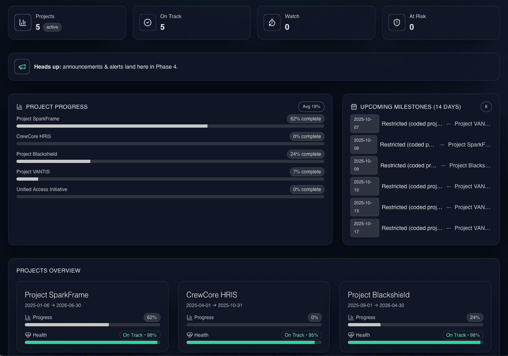Image resolution: width=508 pixels, height=356 pixels.
Task: Select the On Track checkmark circle icon
Action: point(148,22)
